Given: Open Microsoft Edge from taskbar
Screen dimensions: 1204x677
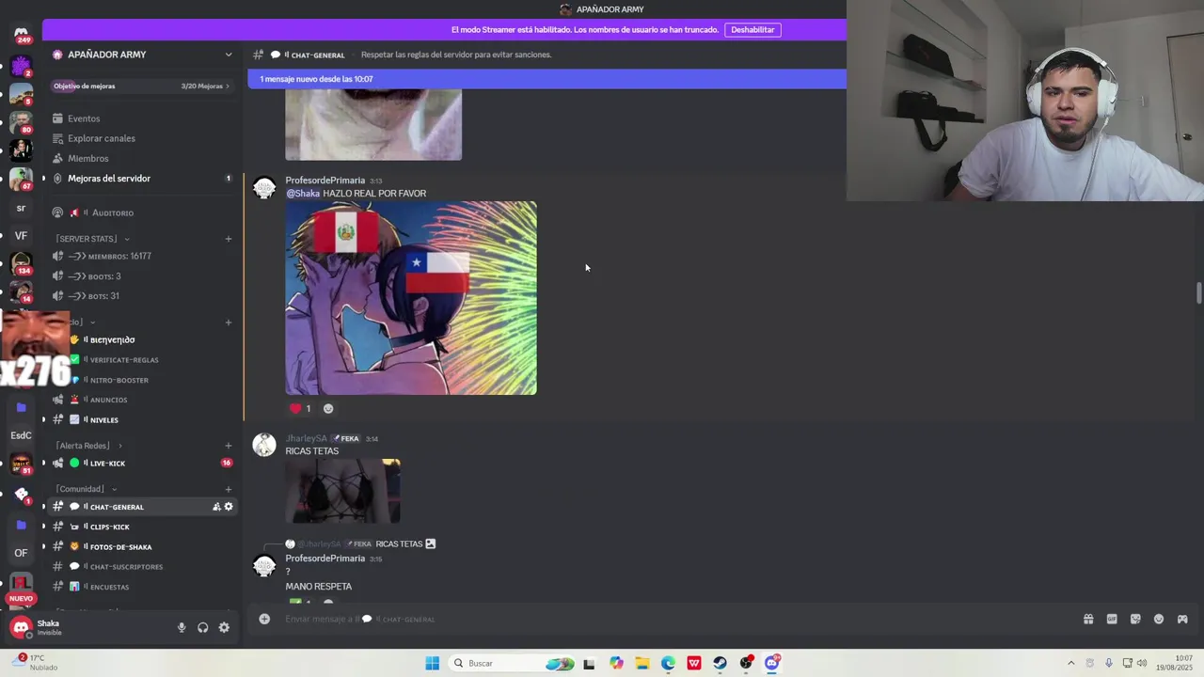Looking at the screenshot, I should pyautogui.click(x=668, y=663).
